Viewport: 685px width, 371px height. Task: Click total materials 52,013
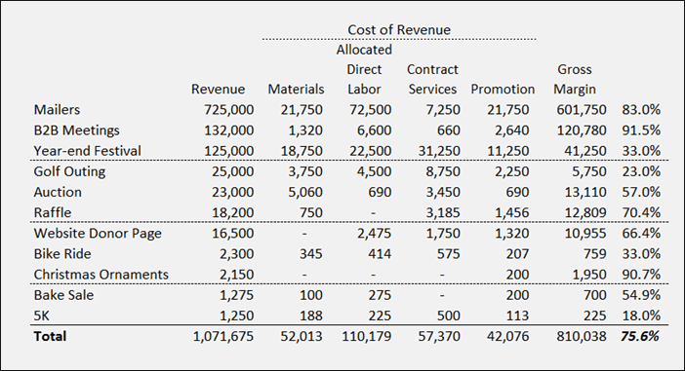tap(302, 336)
